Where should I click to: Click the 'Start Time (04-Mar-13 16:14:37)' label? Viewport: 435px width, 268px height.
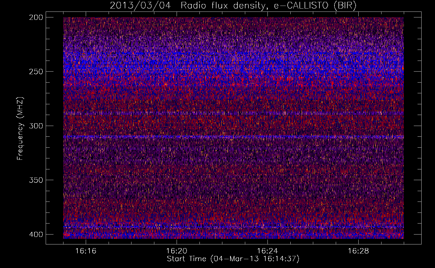click(233, 259)
